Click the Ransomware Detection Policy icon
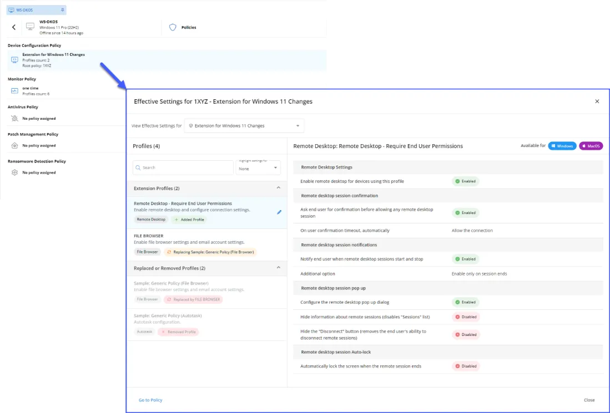 tap(14, 172)
